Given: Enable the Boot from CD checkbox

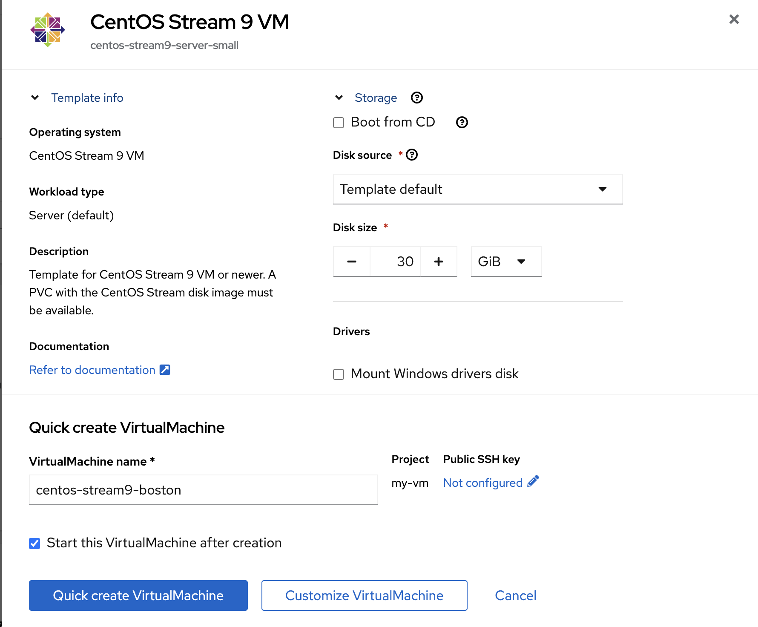Looking at the screenshot, I should point(339,123).
